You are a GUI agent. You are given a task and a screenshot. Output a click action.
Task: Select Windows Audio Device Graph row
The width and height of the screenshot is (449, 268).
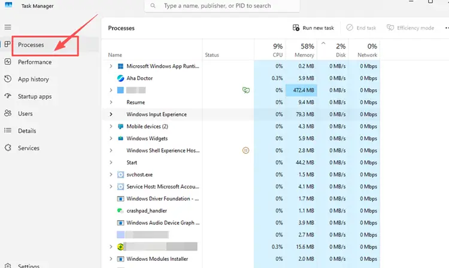[x=241, y=223]
